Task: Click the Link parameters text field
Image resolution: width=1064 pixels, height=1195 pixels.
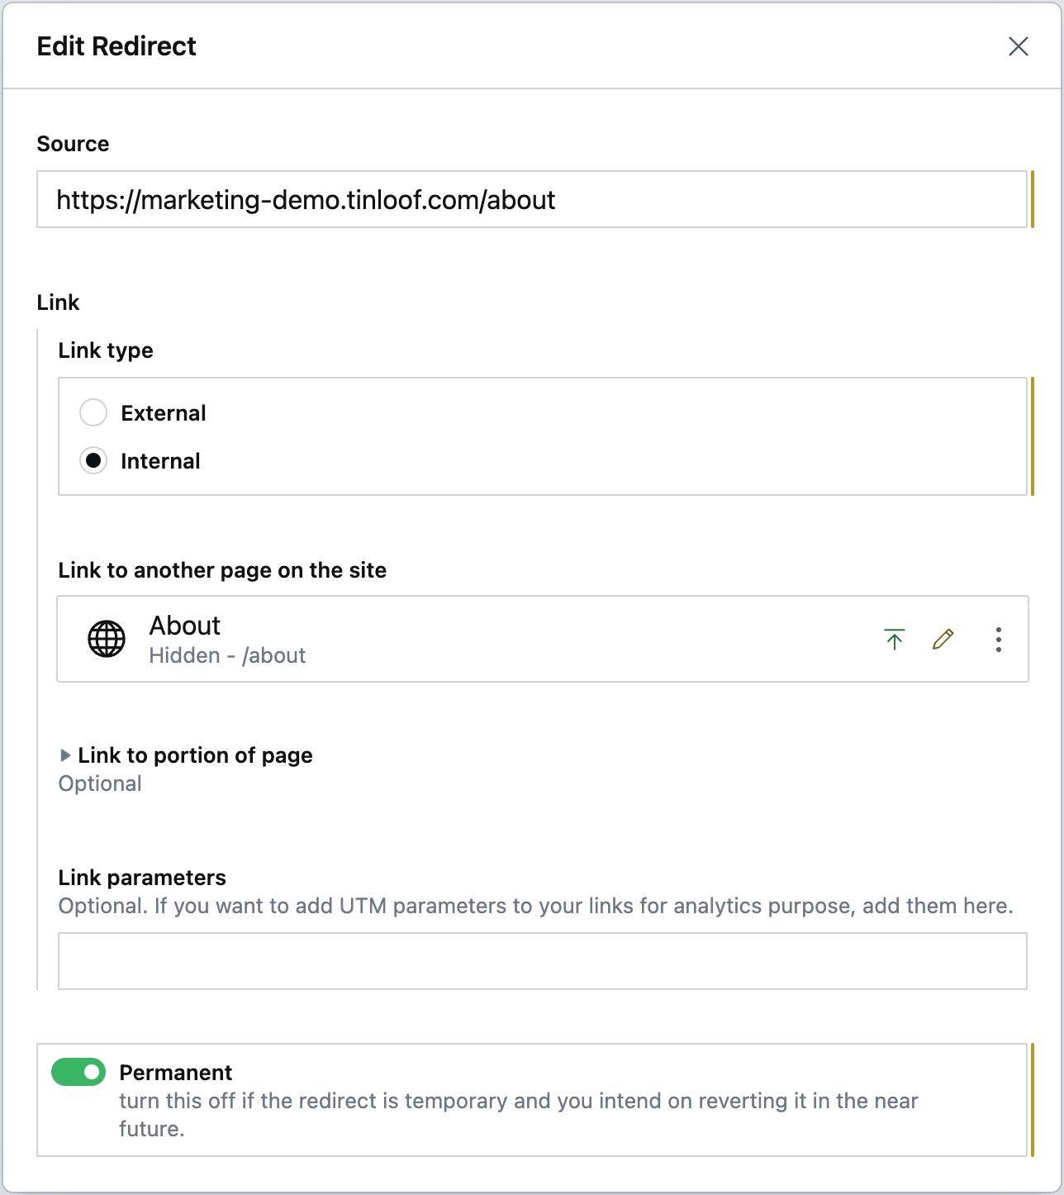Action: pyautogui.click(x=542, y=961)
